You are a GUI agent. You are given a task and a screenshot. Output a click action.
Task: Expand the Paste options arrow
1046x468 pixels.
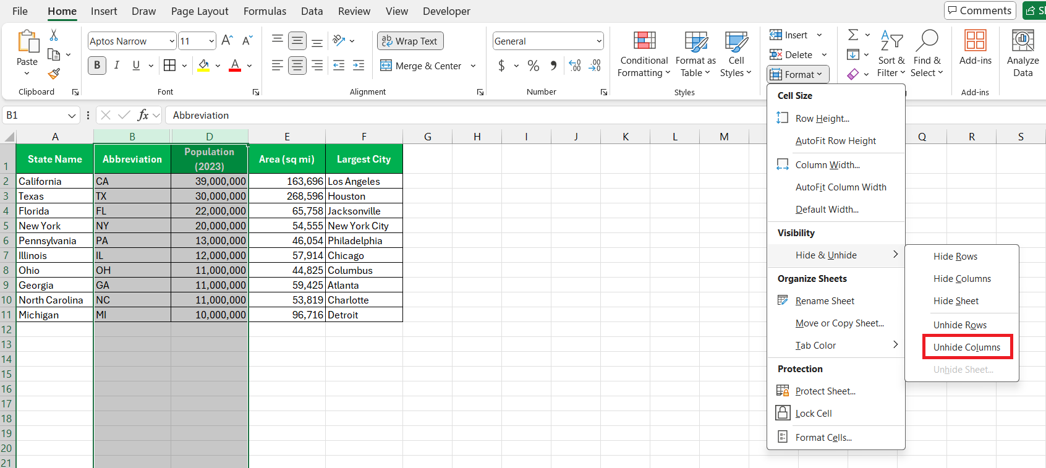click(x=27, y=74)
